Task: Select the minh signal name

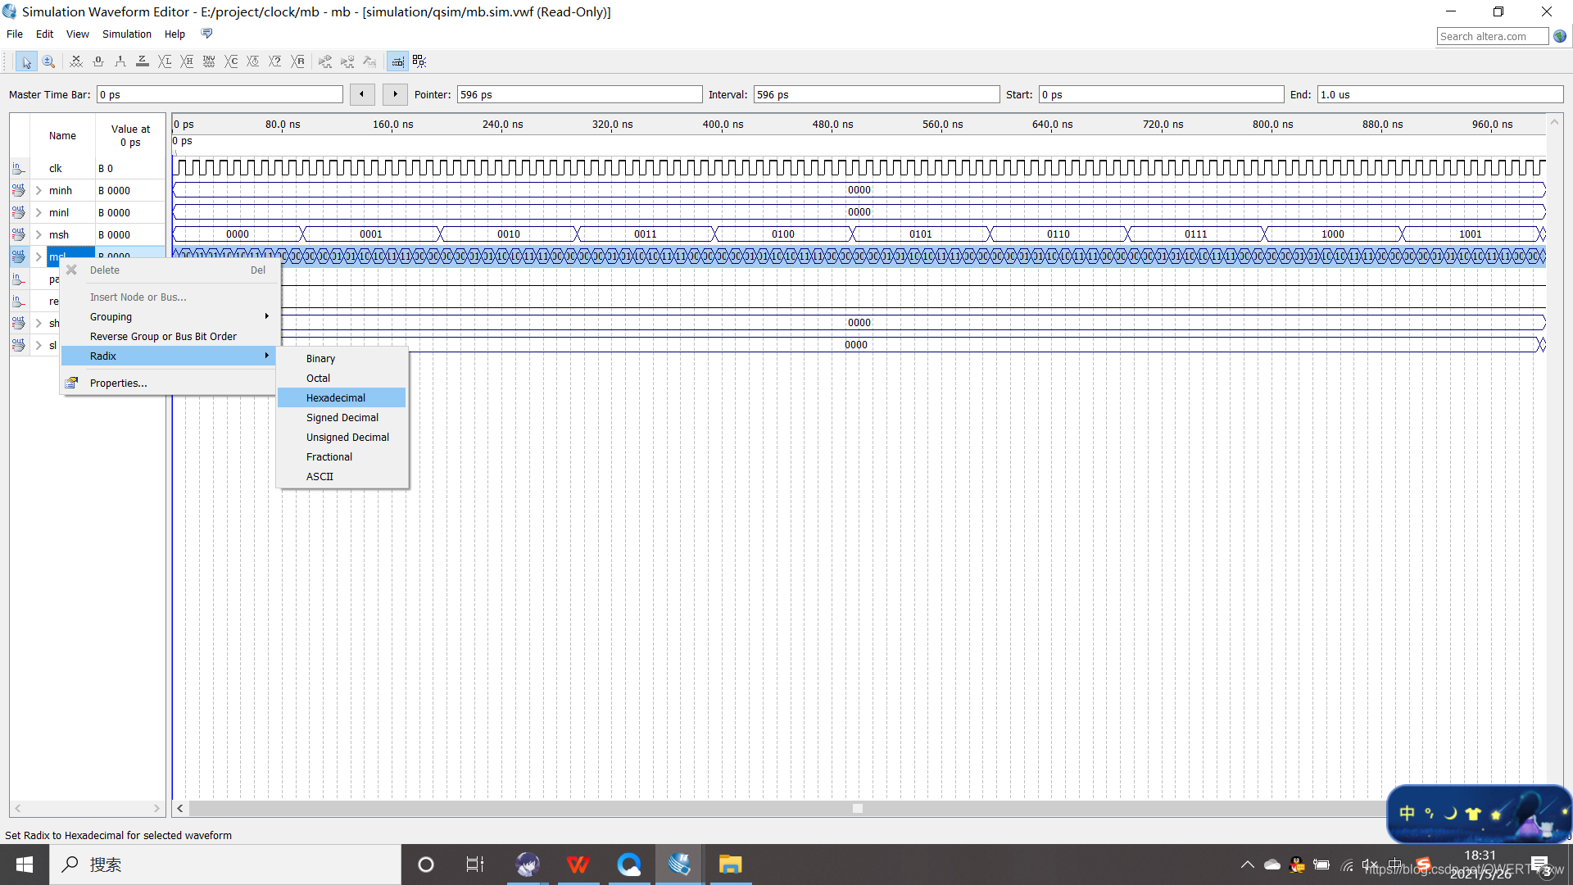Action: (x=61, y=190)
